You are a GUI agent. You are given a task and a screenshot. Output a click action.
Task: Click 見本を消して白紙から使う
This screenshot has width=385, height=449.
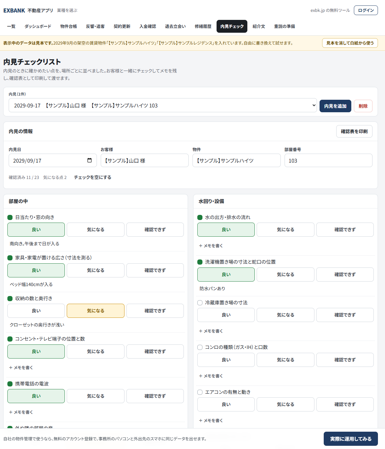(350, 43)
